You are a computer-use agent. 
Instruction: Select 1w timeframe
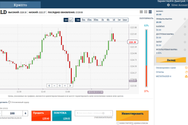click(x=119, y=20)
